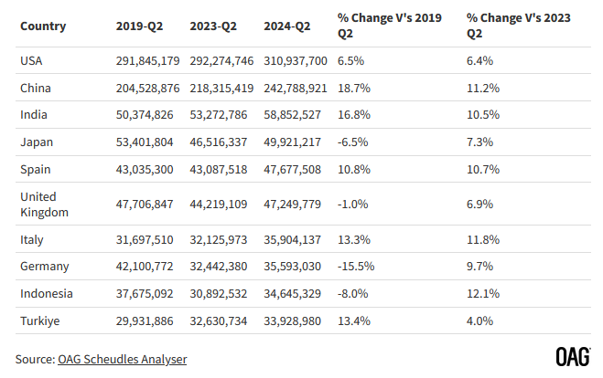Click the Country column header

[x=43, y=26]
